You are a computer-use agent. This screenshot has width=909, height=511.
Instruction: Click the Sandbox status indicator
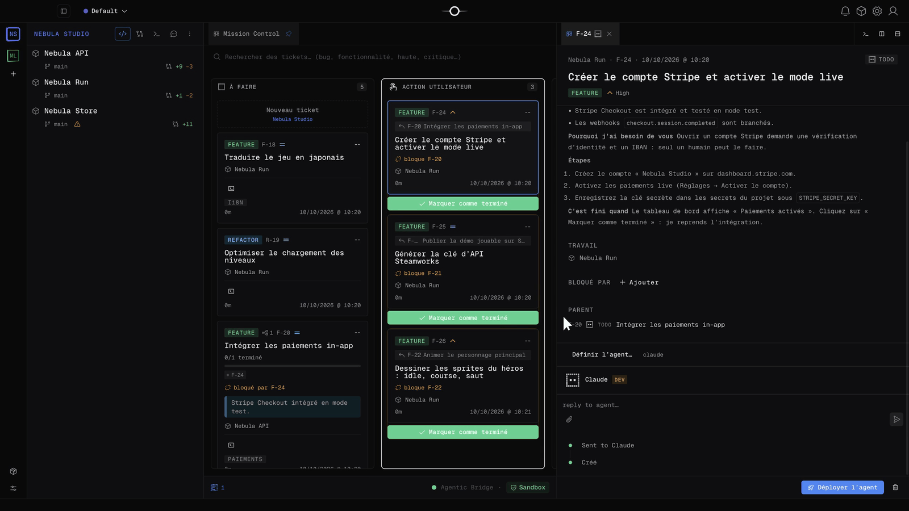[x=528, y=487]
